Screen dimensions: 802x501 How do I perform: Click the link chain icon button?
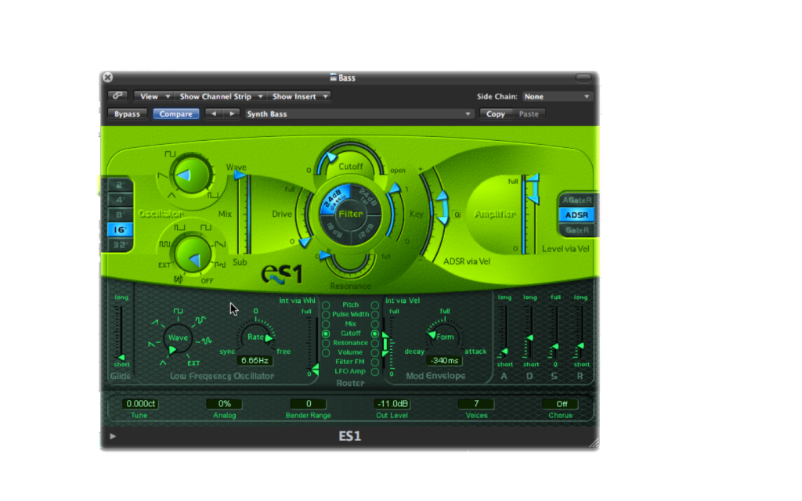117,96
